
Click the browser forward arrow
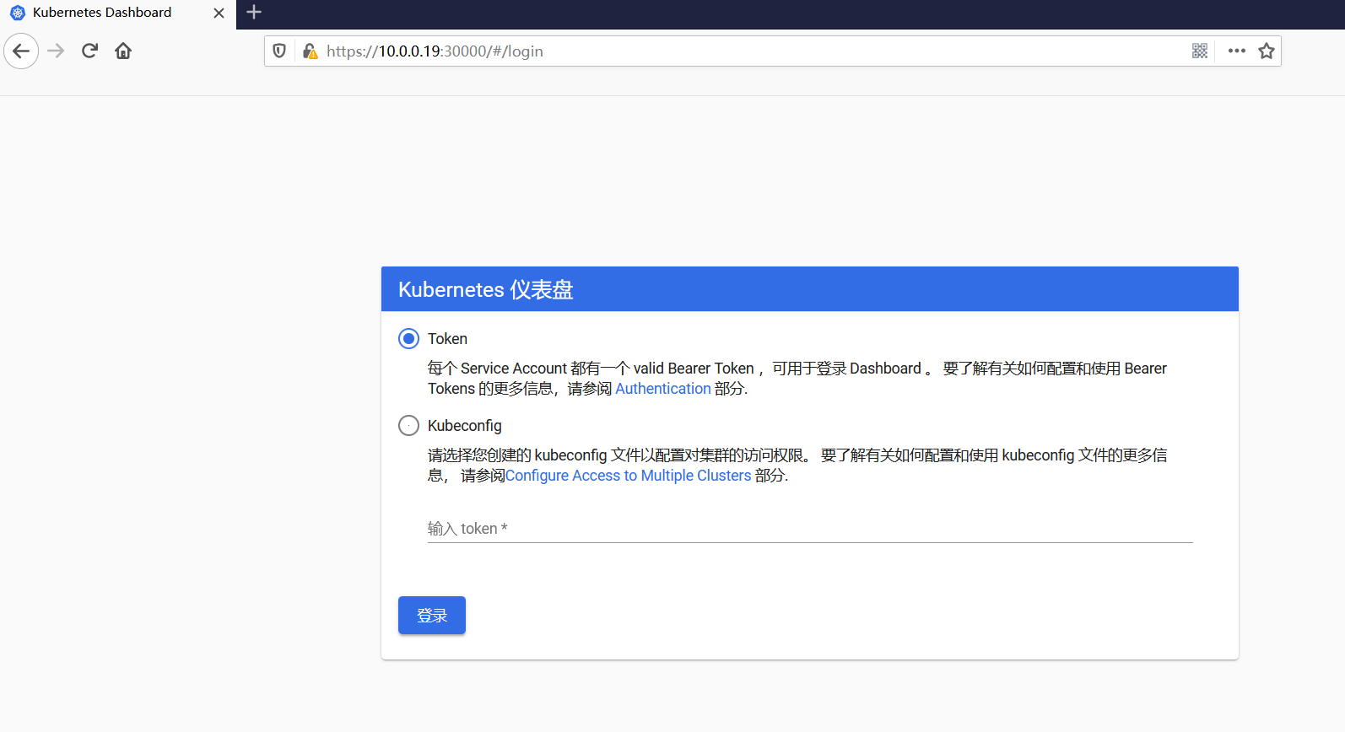(56, 51)
